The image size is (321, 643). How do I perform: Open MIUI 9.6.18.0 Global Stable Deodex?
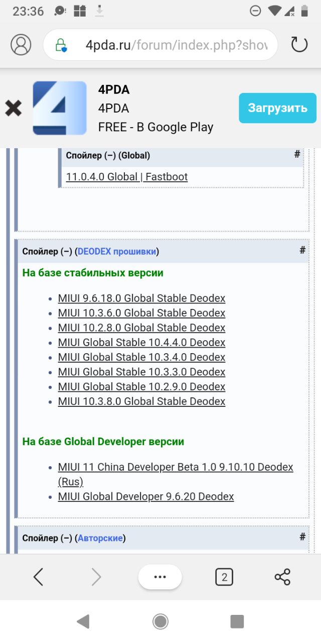click(141, 298)
